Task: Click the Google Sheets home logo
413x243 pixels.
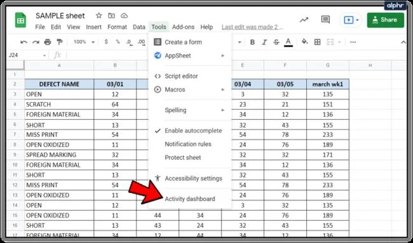Action: pyautogui.click(x=20, y=20)
